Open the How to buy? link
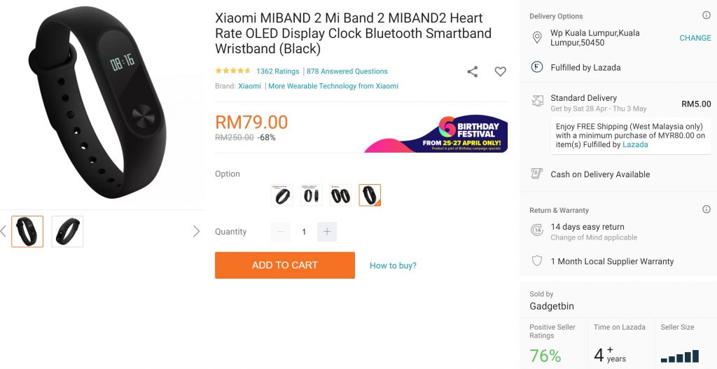The height and width of the screenshot is (369, 717). [393, 265]
